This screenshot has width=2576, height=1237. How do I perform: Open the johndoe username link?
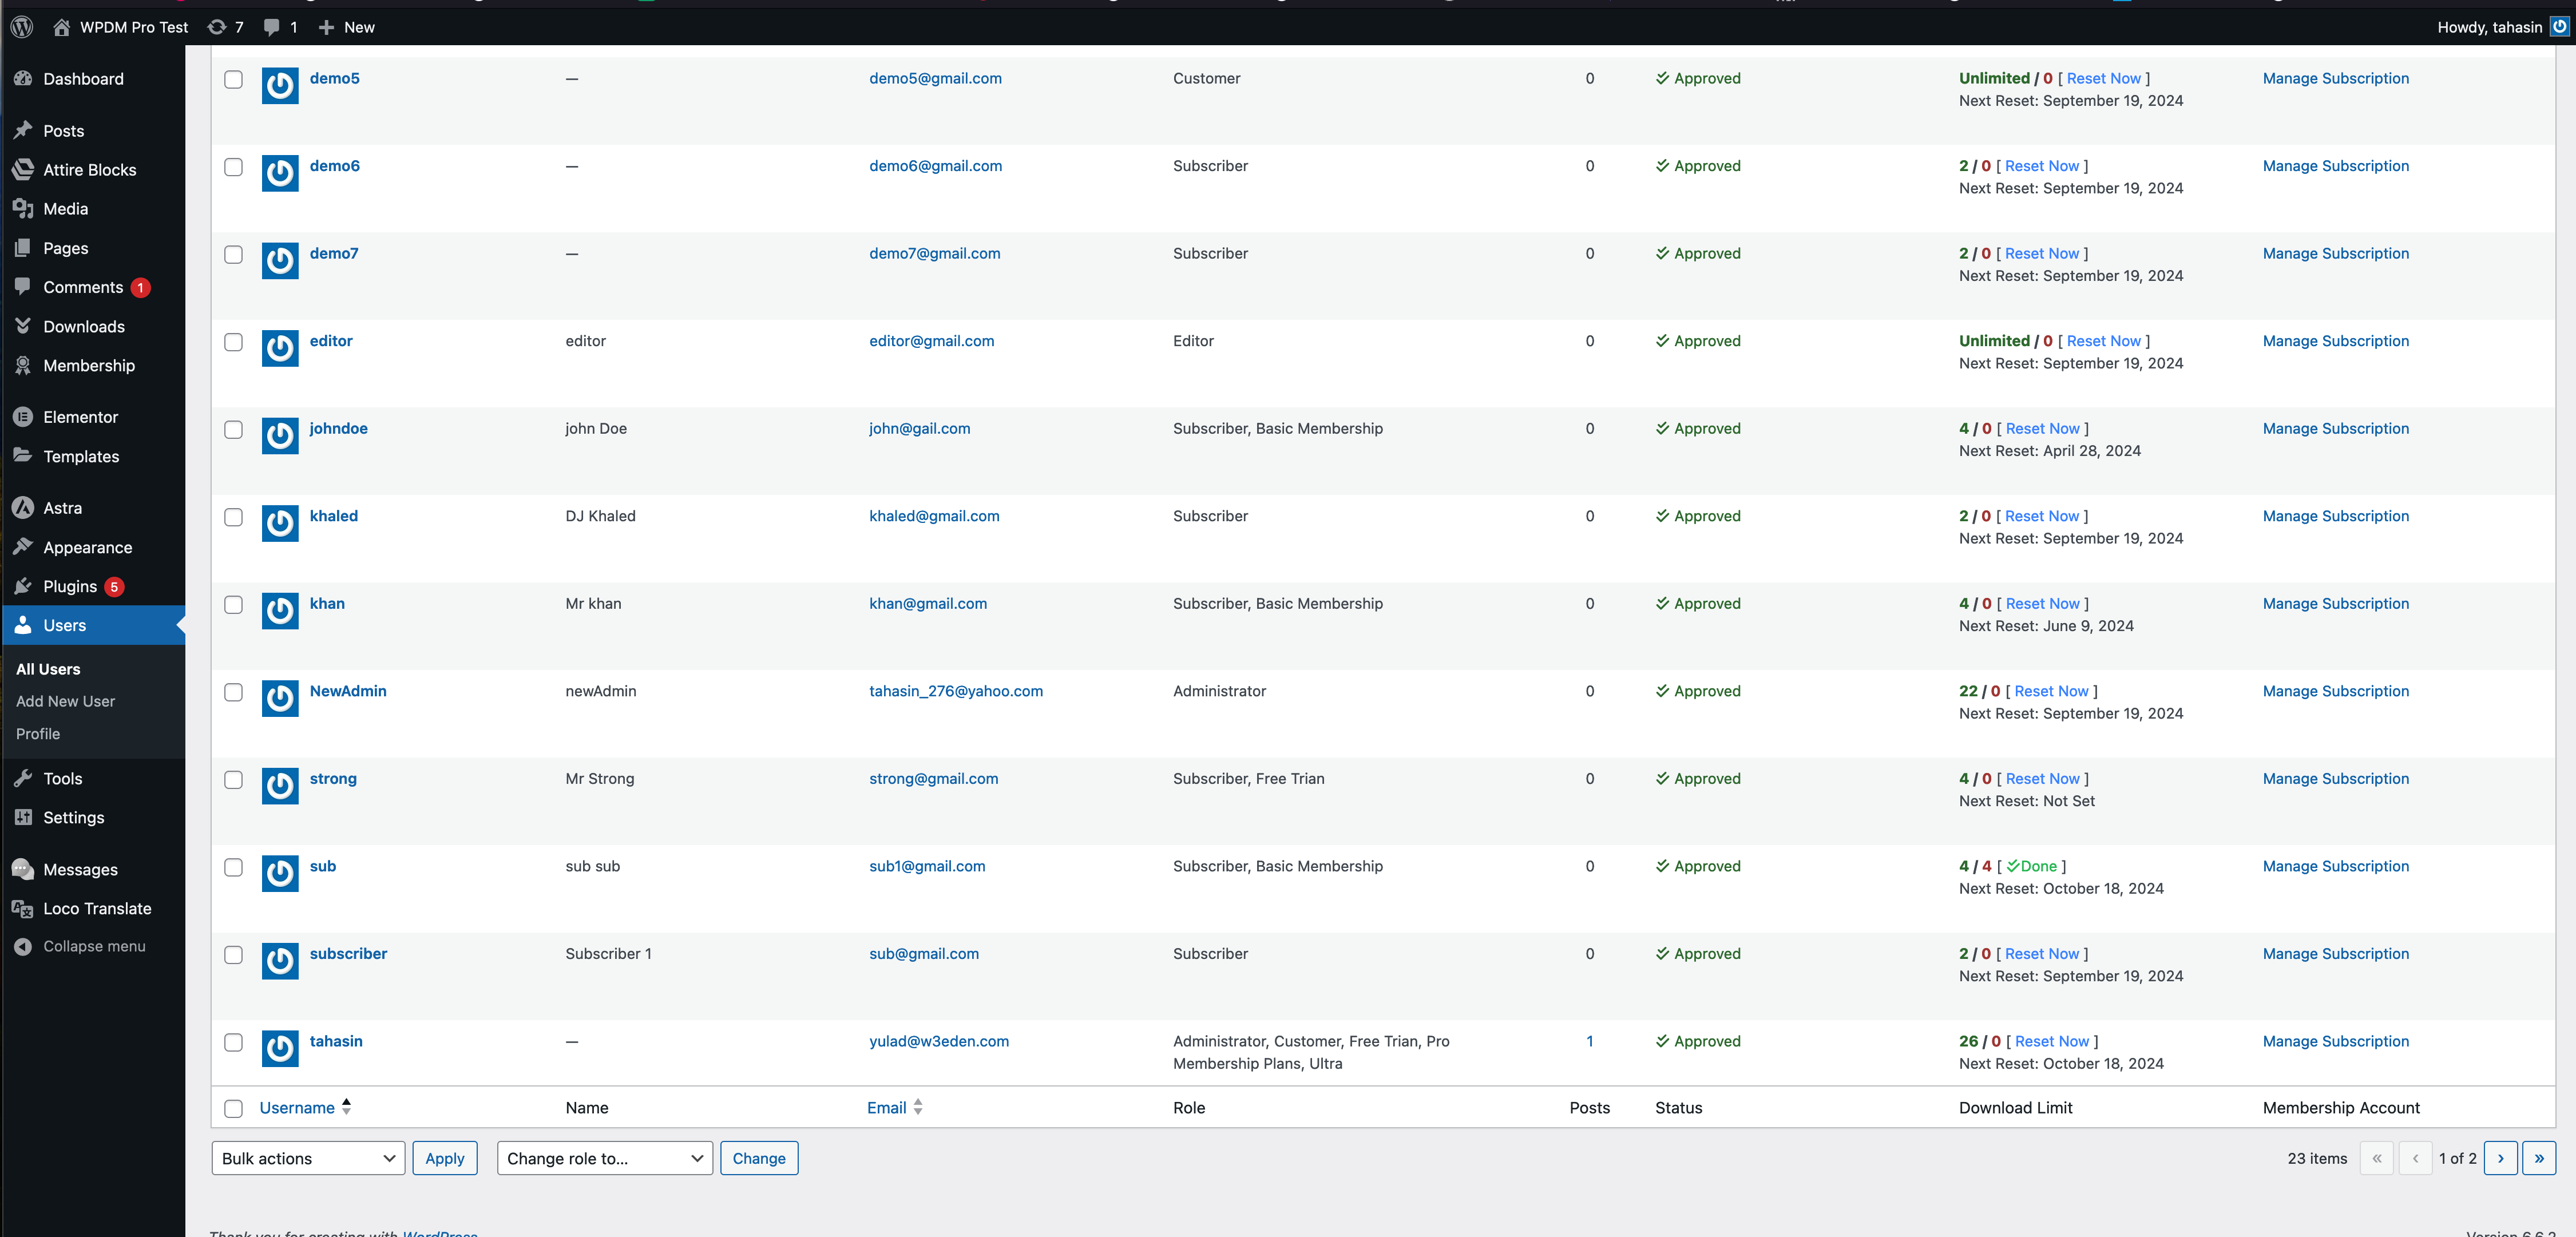(x=338, y=428)
